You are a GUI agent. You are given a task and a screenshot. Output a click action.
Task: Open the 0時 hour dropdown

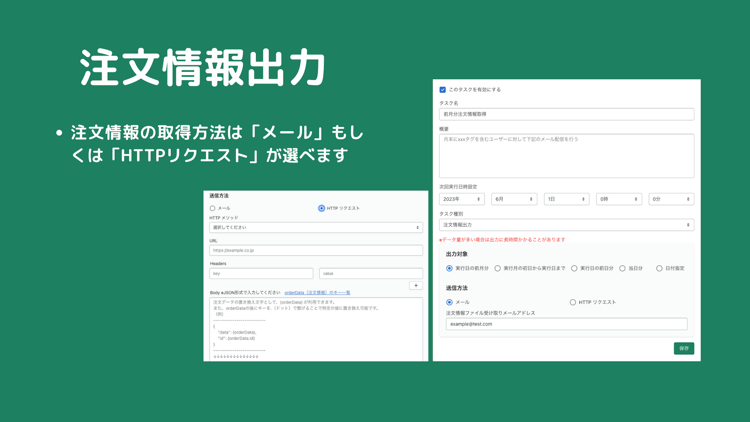[x=619, y=199]
